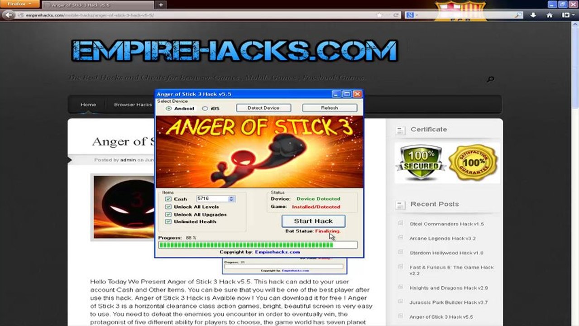Viewport: 579px width, 326px height.
Task: Toggle Unlimited Health checkbox
Action: click(x=168, y=221)
